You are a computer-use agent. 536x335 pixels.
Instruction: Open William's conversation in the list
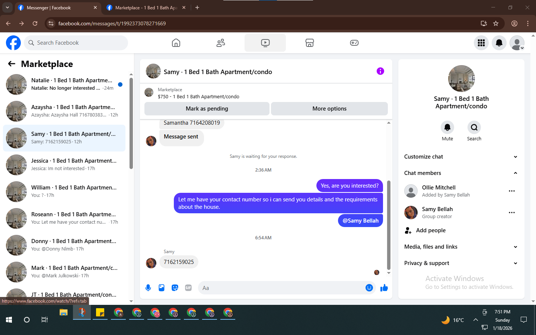[x=64, y=191]
